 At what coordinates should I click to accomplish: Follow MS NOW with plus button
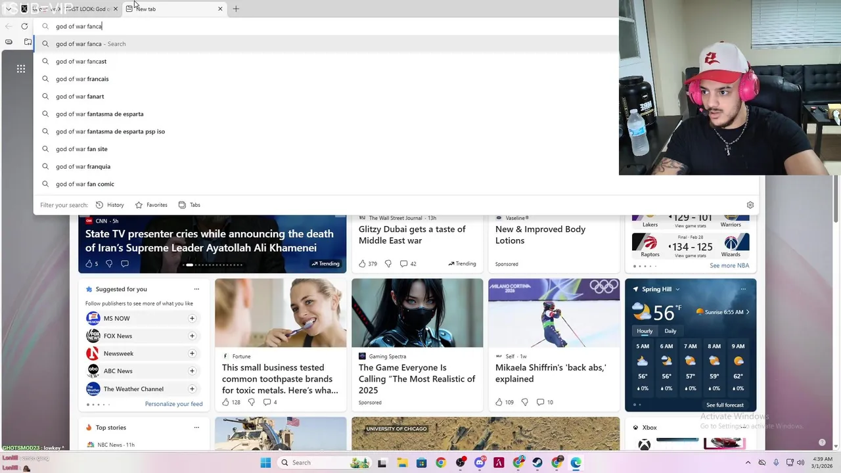[x=192, y=319]
